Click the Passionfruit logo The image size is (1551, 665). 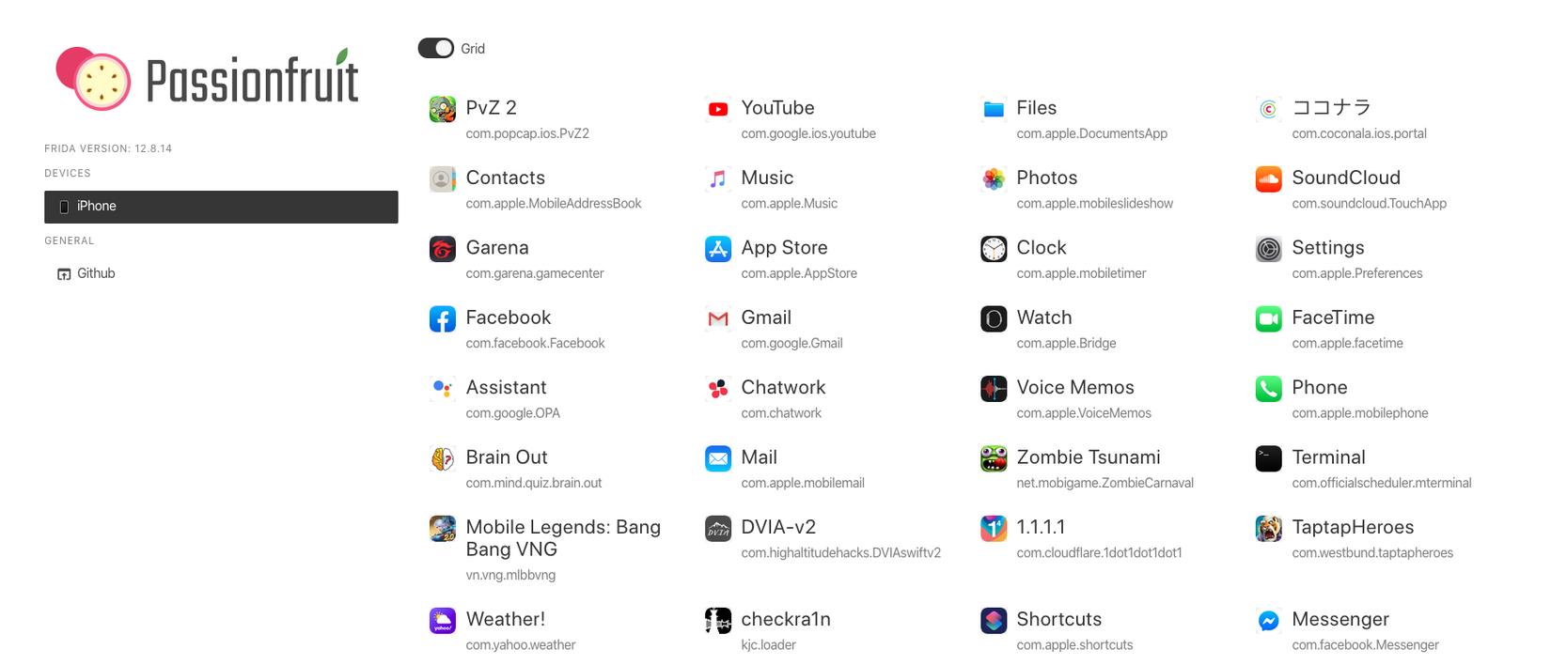(207, 78)
